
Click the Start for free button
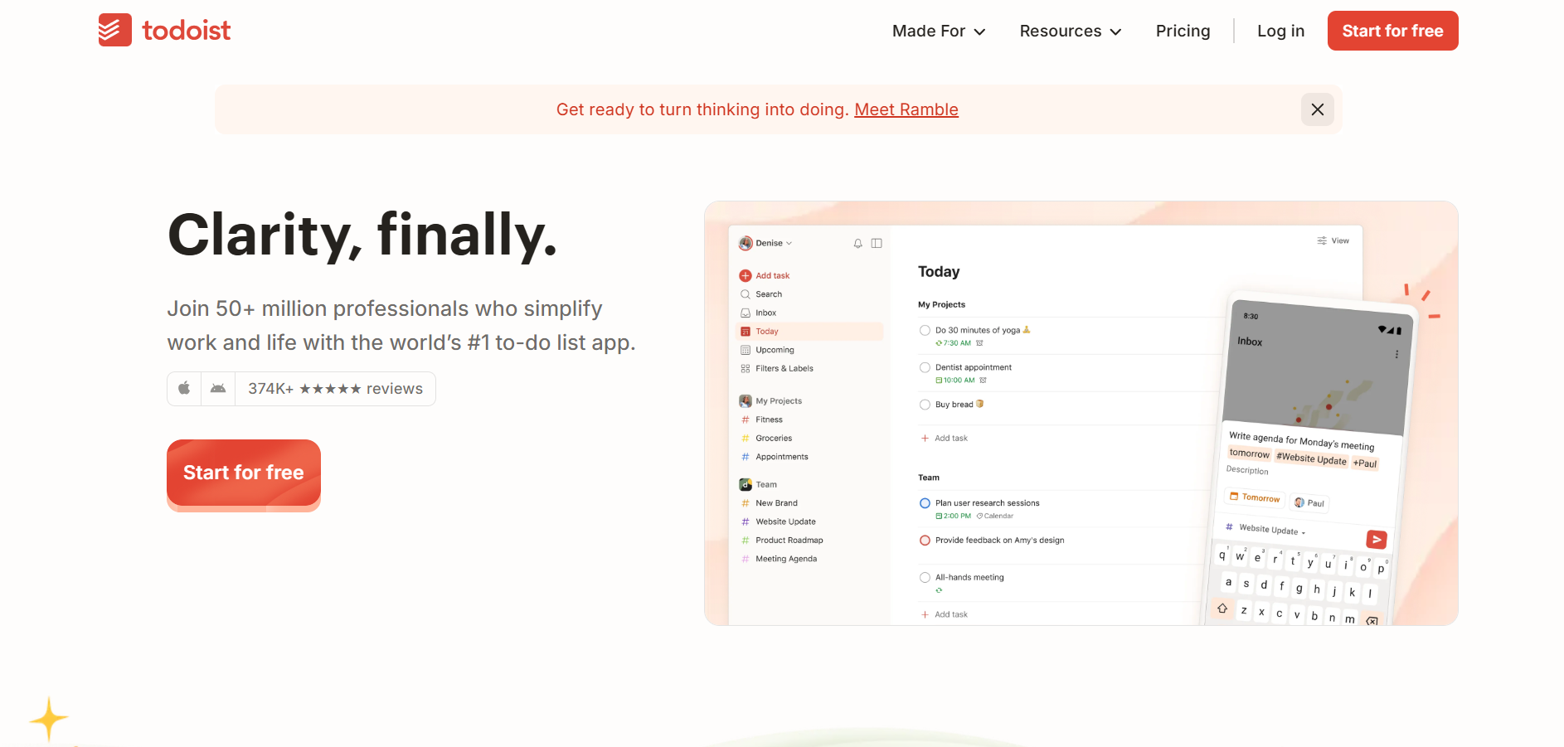(x=1392, y=31)
